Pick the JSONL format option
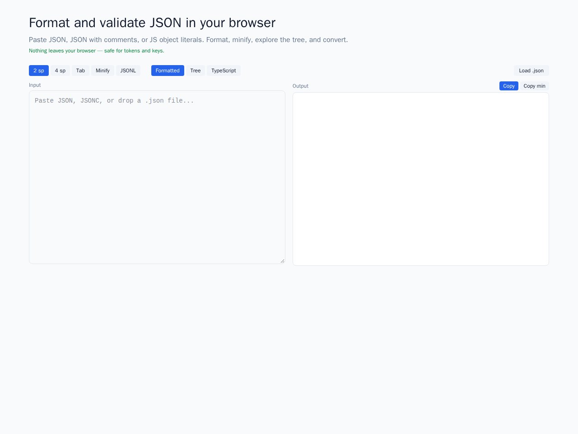The width and height of the screenshot is (578, 434). point(128,71)
